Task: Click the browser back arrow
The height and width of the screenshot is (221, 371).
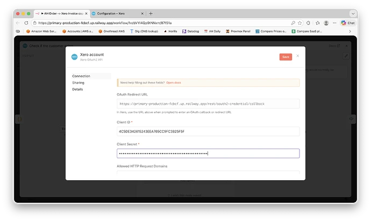Action: (18, 23)
